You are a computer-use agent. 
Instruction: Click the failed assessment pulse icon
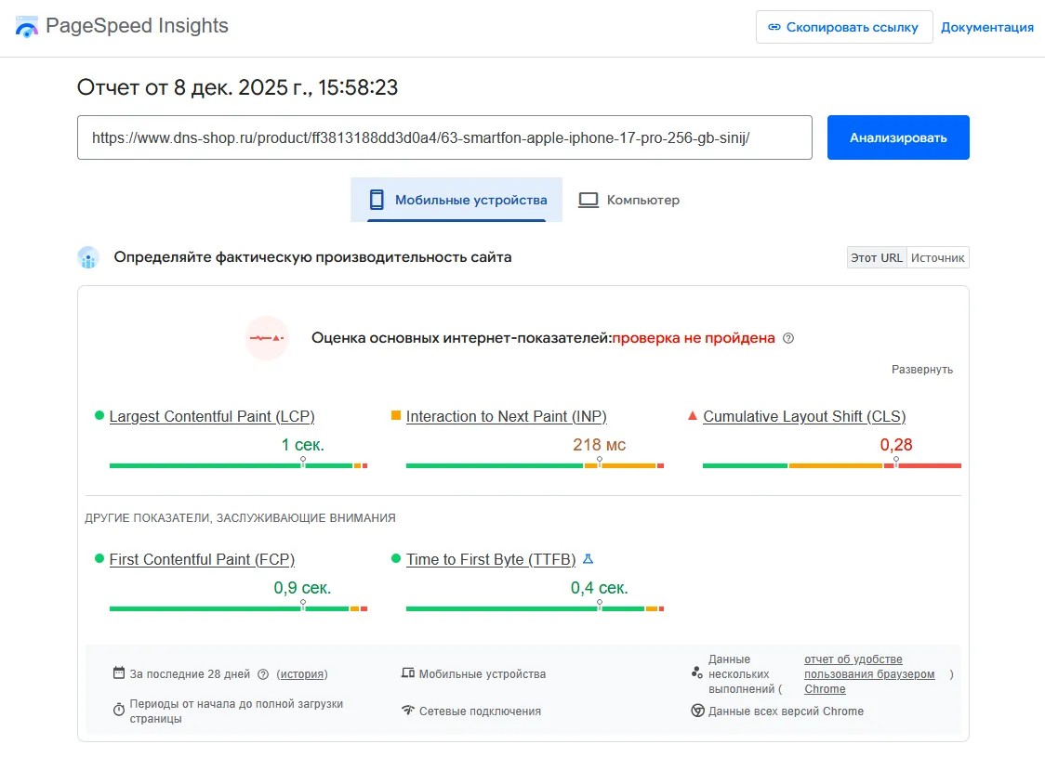267,338
